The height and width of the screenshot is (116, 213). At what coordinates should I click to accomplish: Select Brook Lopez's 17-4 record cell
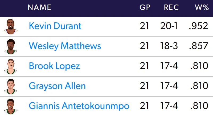(169, 66)
